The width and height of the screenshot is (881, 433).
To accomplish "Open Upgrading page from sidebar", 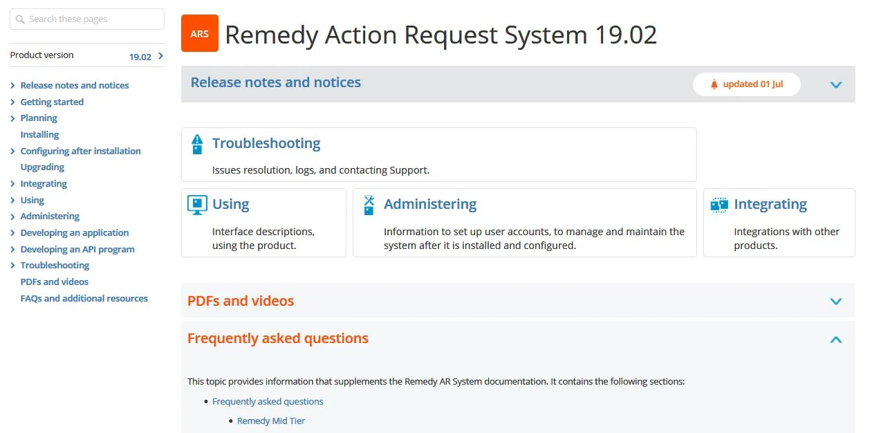I will [42, 167].
